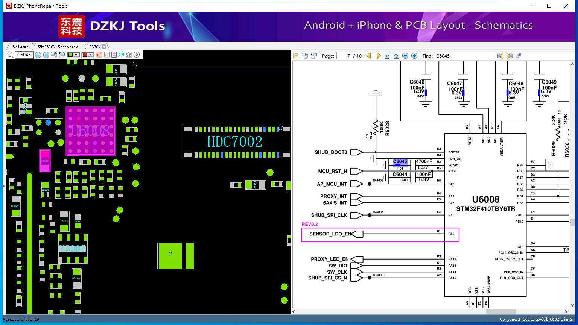Close the A320Y tab

coord(104,47)
